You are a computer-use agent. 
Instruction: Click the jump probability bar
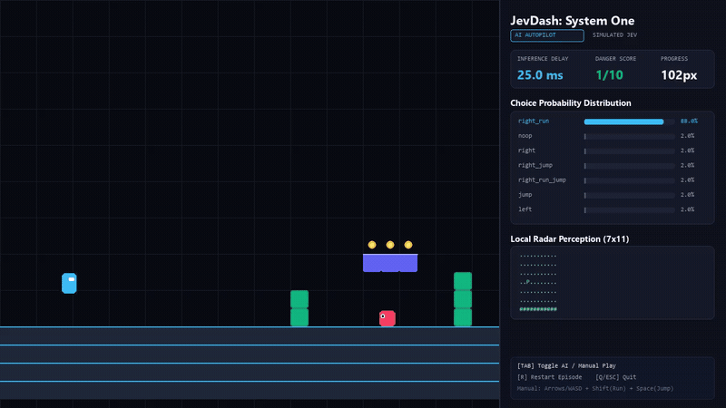pyautogui.click(x=629, y=195)
